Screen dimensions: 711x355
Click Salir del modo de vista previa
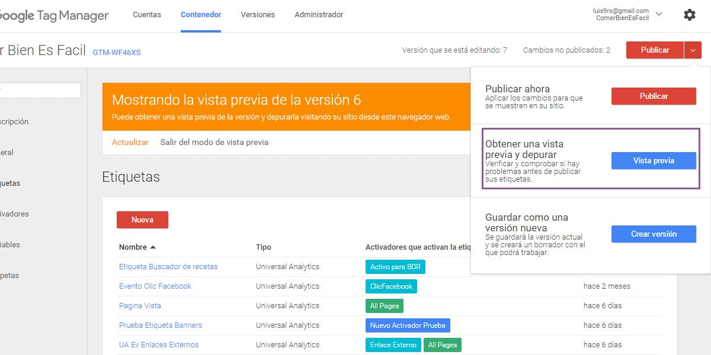click(x=214, y=142)
